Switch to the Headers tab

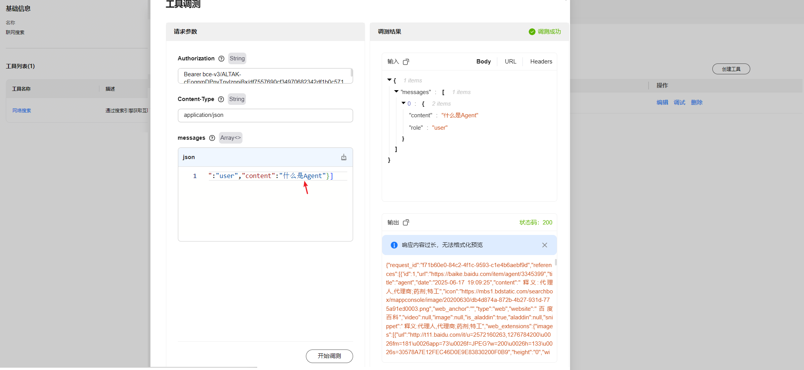coord(541,62)
